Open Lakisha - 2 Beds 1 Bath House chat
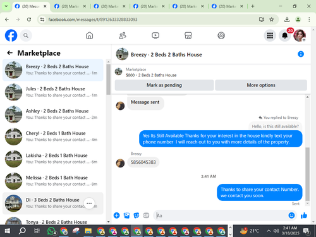 pos(53,159)
